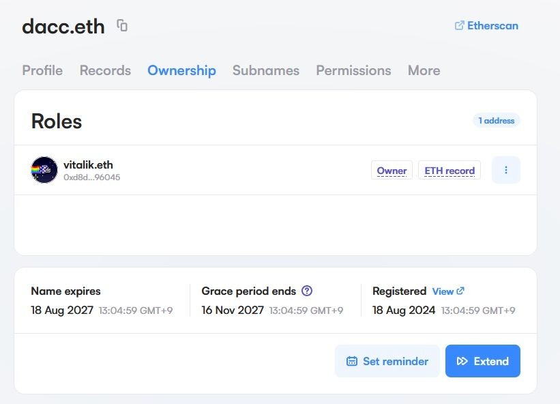Screen dimensions: 560x404
Task: Switch to the Profile tab
Action: (42, 70)
